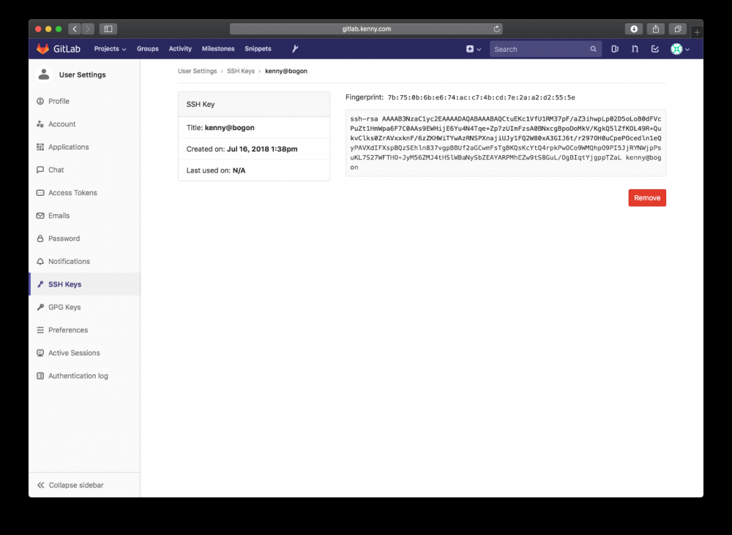Viewport: 732px width, 535px height.
Task: Open the issues icon in navbar
Action: click(615, 49)
